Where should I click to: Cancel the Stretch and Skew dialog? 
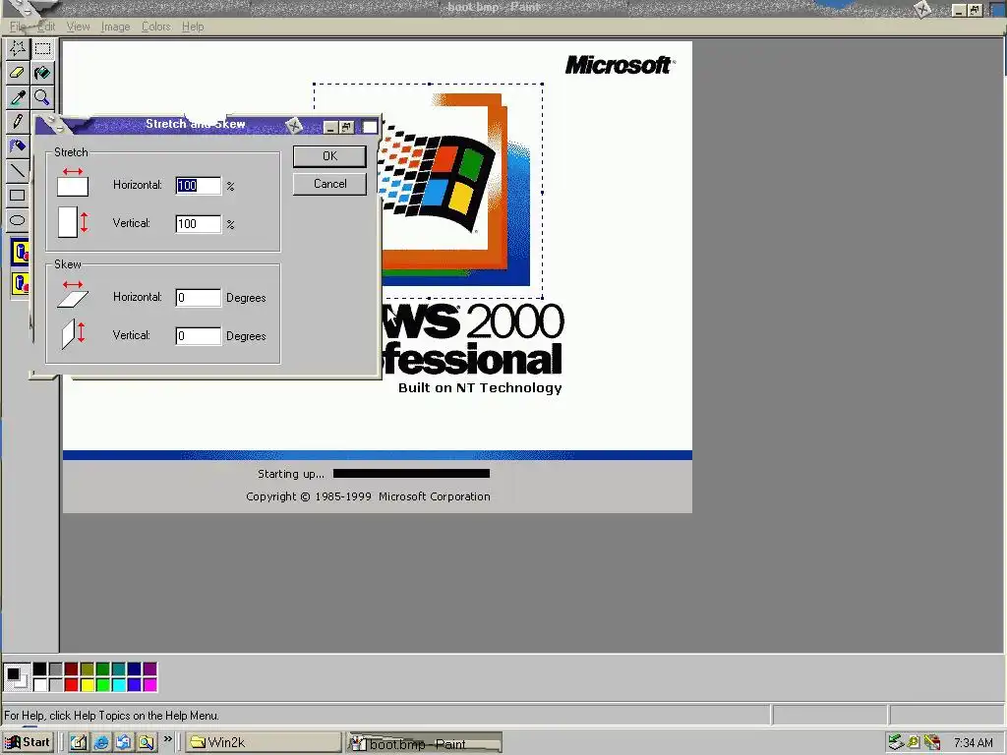tap(329, 184)
